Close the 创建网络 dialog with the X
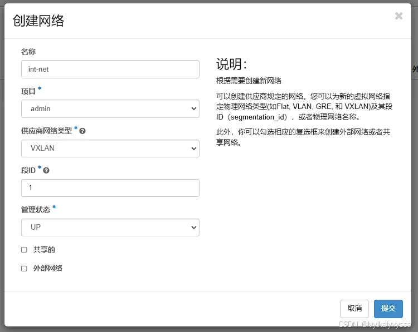The width and height of the screenshot is (418, 332). point(399,16)
